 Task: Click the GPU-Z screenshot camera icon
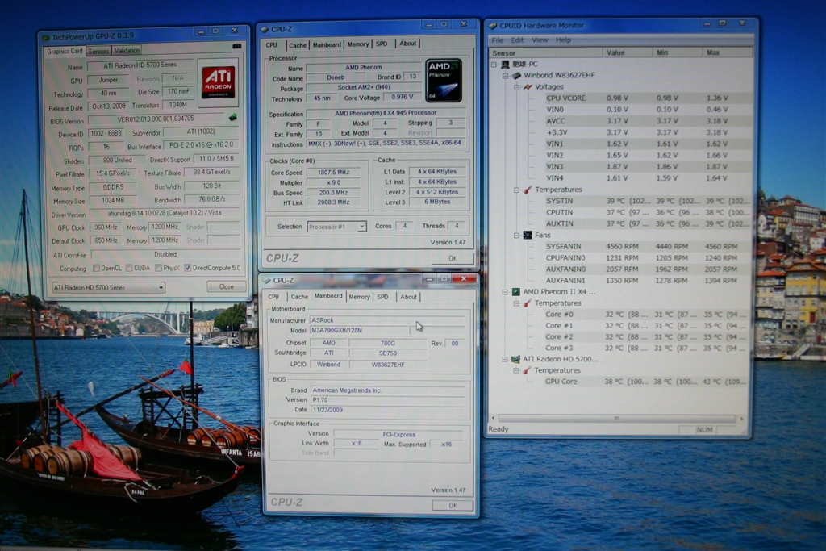click(236, 47)
